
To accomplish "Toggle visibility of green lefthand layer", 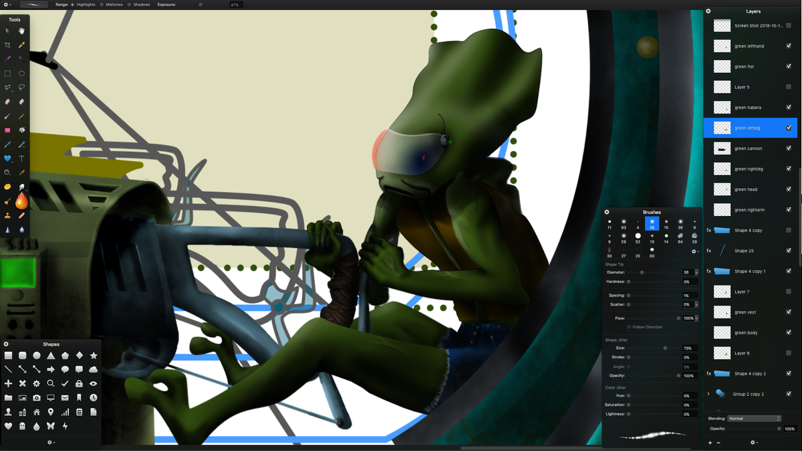I will [x=789, y=46].
